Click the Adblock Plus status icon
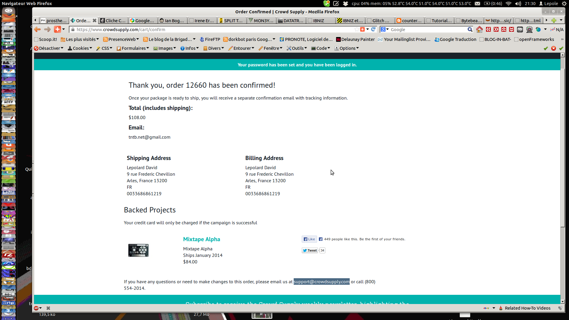Screen dimensions: 569x320 tap(36, 308)
